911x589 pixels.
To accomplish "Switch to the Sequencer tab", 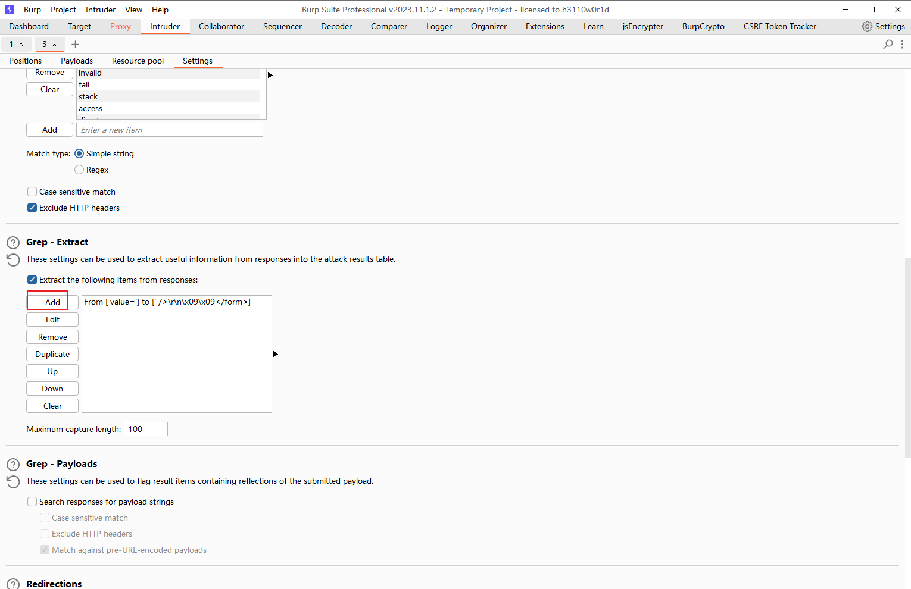I will (x=282, y=26).
